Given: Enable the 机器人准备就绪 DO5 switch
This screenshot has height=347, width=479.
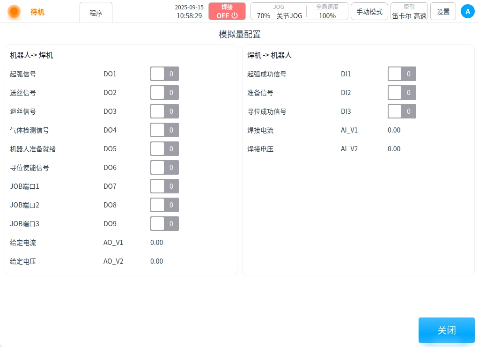Looking at the screenshot, I should tap(164, 149).
